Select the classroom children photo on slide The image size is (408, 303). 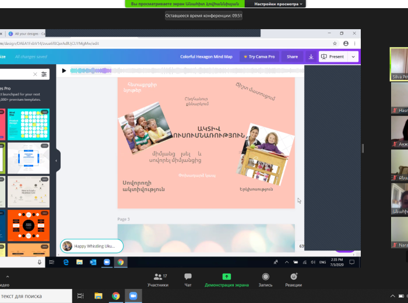[145, 128]
